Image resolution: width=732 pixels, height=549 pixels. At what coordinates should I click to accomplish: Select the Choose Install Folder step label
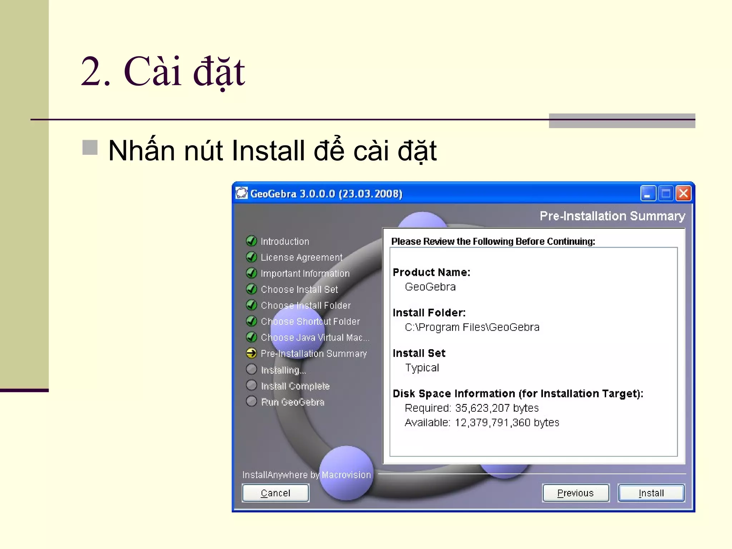coord(306,306)
